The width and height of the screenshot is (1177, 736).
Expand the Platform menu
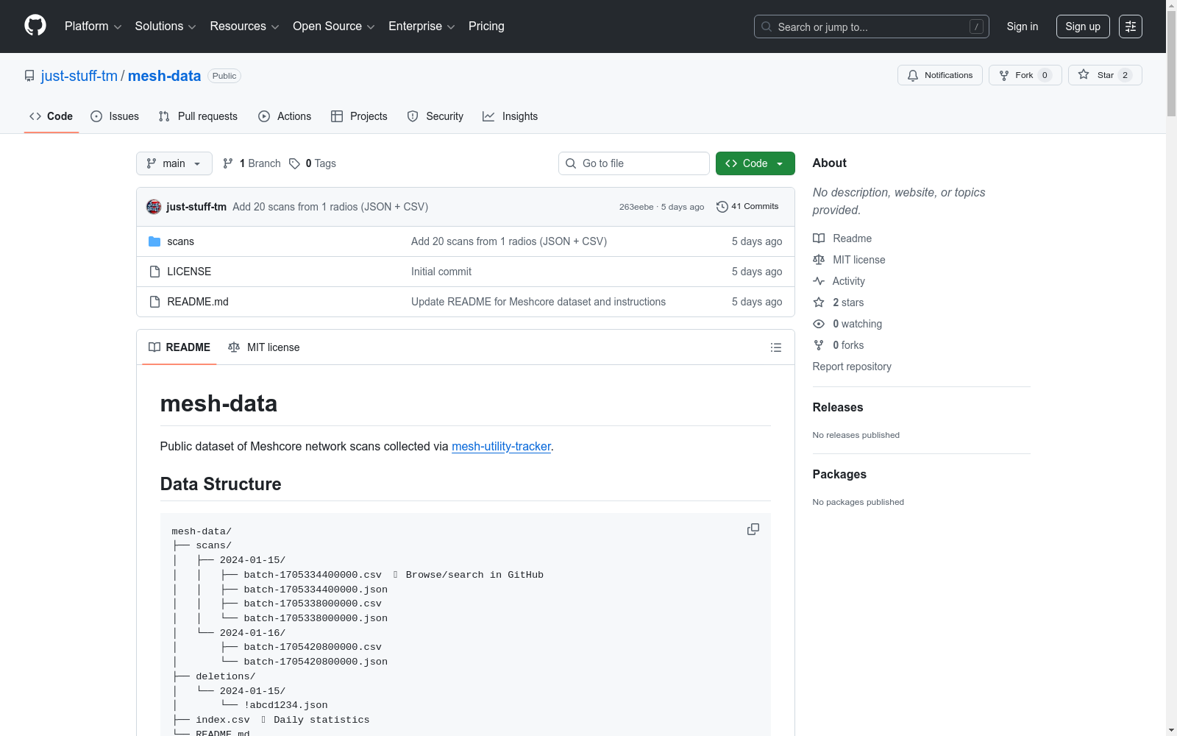click(93, 26)
